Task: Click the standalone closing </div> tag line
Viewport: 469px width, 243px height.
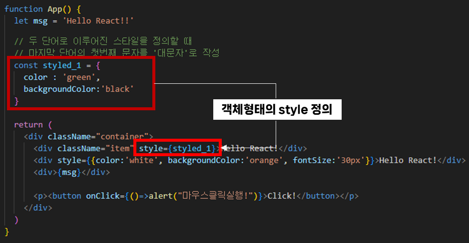Action: click(38, 208)
